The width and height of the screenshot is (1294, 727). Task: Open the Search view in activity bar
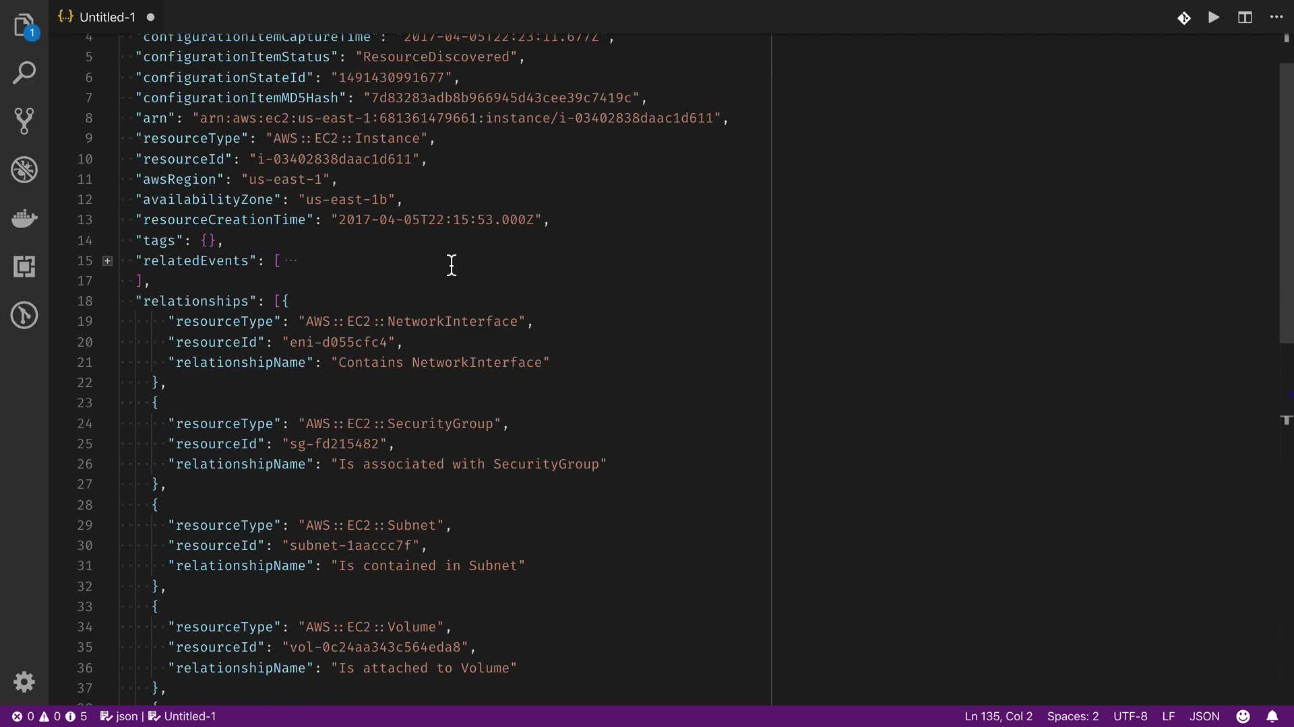point(24,73)
